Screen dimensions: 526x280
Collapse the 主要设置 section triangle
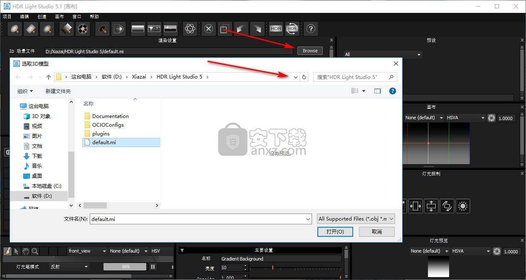pos(182,250)
